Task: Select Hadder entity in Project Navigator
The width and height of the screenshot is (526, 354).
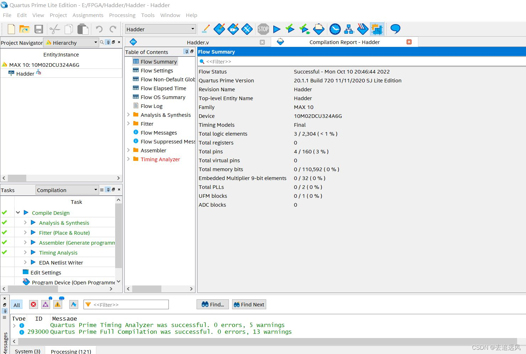Action: pyautogui.click(x=25, y=73)
